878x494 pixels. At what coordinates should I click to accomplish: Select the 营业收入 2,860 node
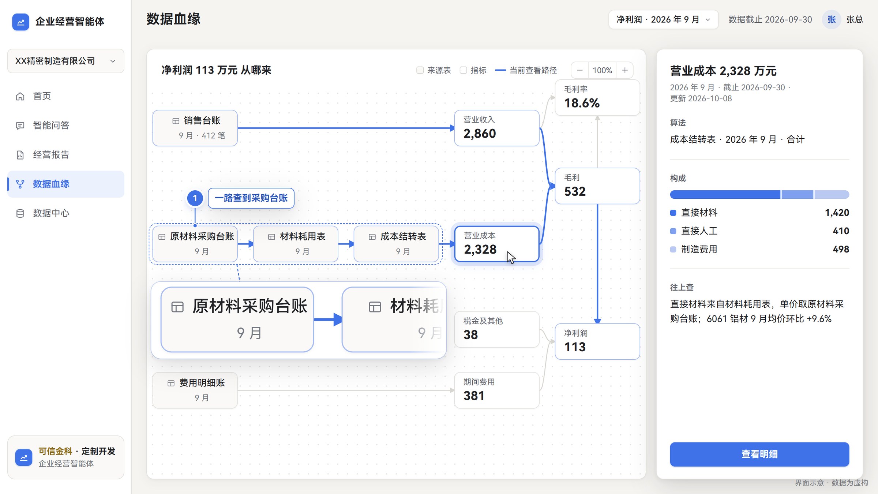point(496,128)
